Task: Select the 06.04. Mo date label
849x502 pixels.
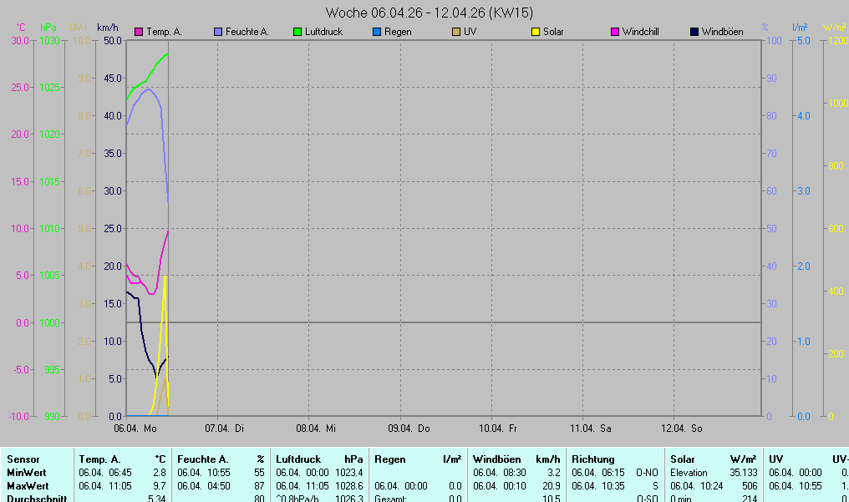Action: pos(135,428)
